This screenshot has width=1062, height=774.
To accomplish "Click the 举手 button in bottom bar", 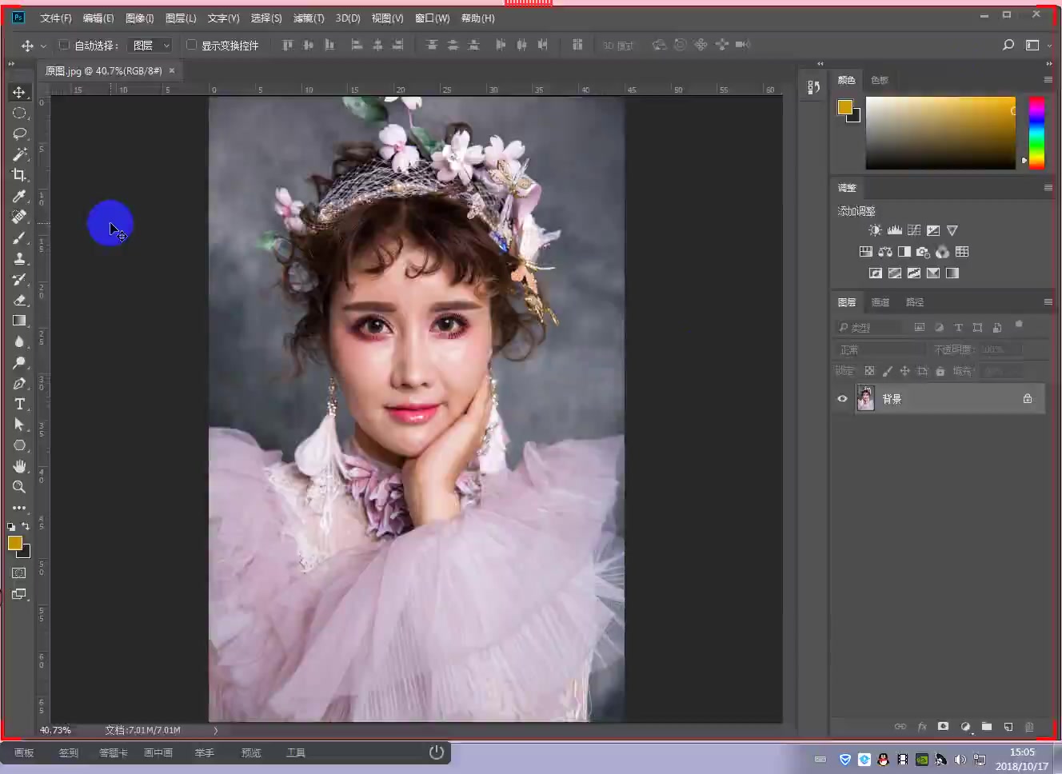I will [205, 752].
